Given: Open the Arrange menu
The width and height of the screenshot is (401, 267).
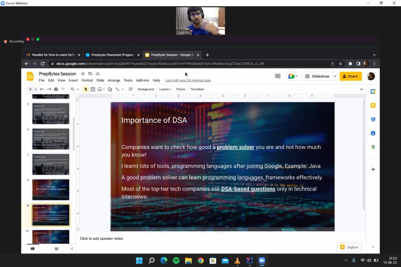Looking at the screenshot, I should (x=114, y=80).
